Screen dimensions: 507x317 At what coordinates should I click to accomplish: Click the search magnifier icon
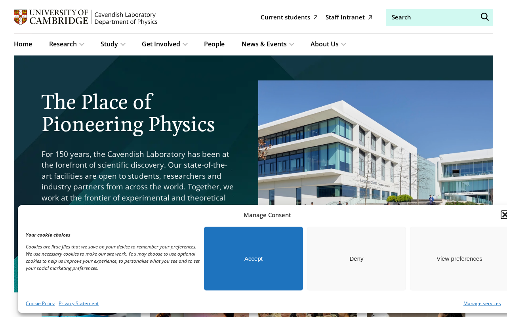(x=485, y=17)
